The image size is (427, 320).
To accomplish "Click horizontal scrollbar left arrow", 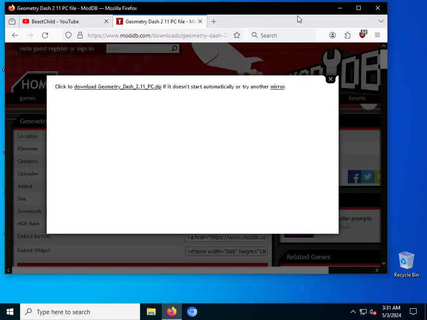I will [x=8, y=270].
